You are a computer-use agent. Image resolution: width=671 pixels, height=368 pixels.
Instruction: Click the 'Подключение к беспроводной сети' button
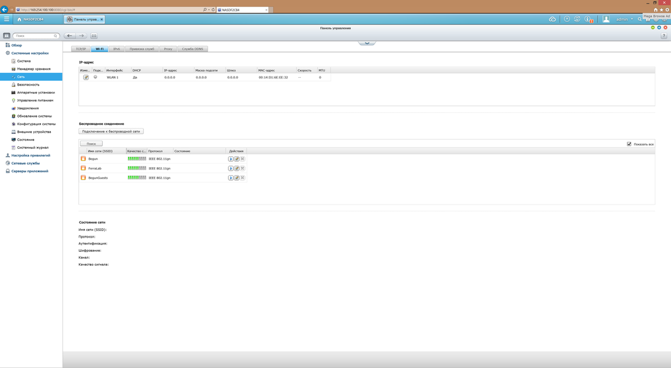tap(111, 131)
